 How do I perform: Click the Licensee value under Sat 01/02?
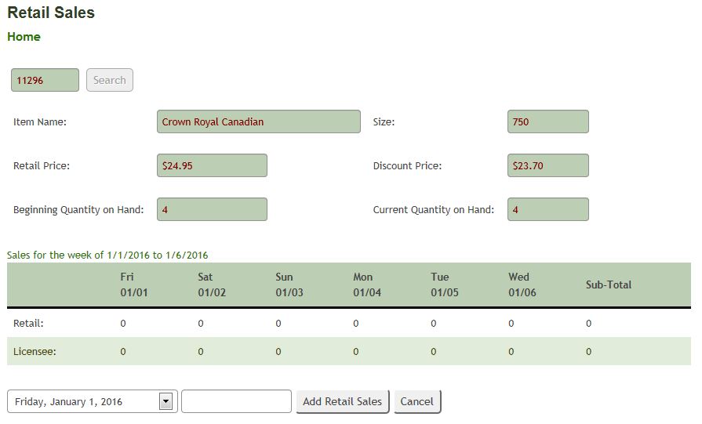click(x=201, y=352)
